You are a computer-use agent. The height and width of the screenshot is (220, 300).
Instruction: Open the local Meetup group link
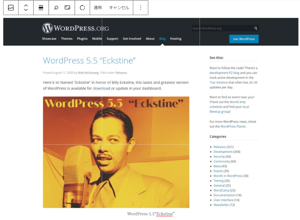pyautogui.click(x=229, y=109)
